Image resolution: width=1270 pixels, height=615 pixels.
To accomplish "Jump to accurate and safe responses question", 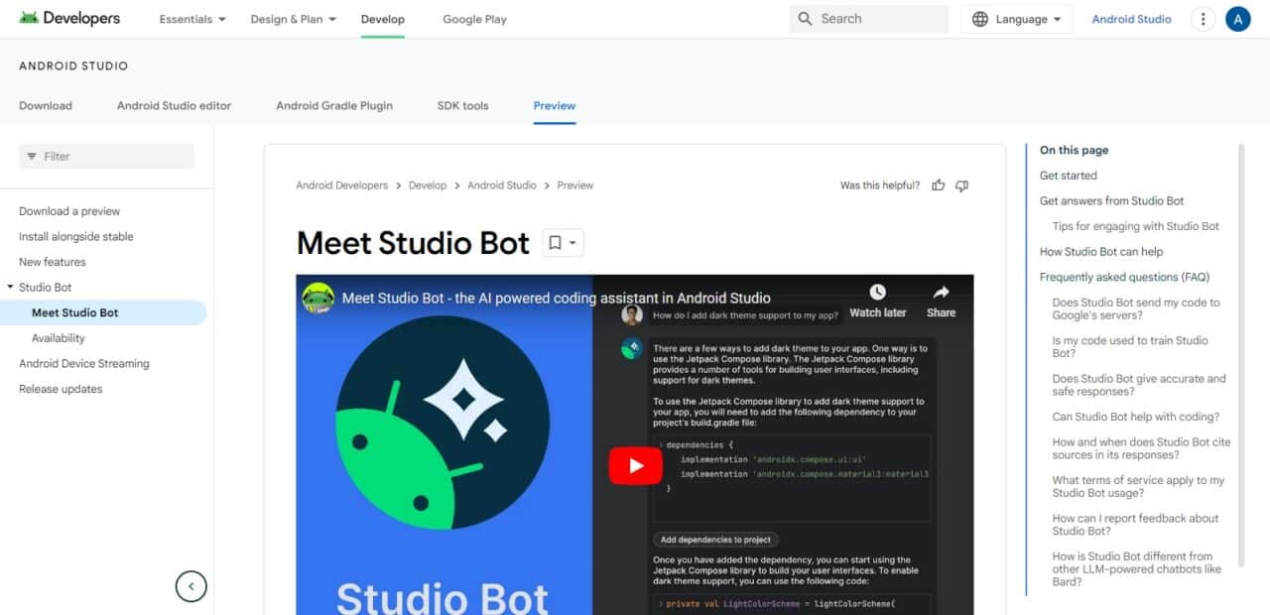I will [x=1139, y=385].
